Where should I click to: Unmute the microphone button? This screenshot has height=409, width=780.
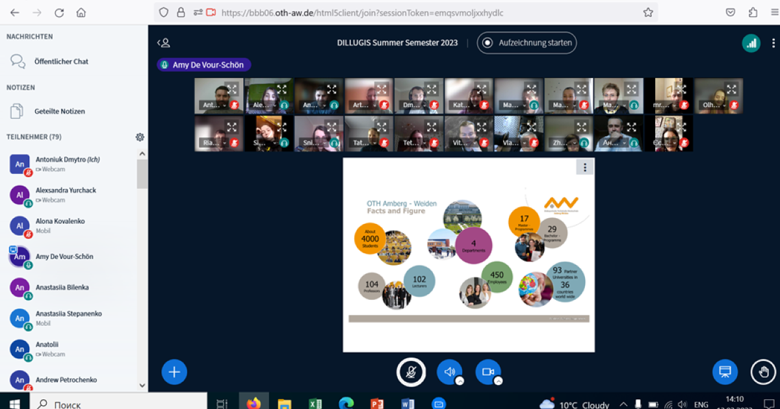411,372
